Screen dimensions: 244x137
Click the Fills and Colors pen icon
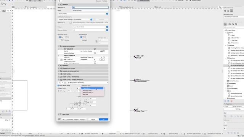click(77, 88)
